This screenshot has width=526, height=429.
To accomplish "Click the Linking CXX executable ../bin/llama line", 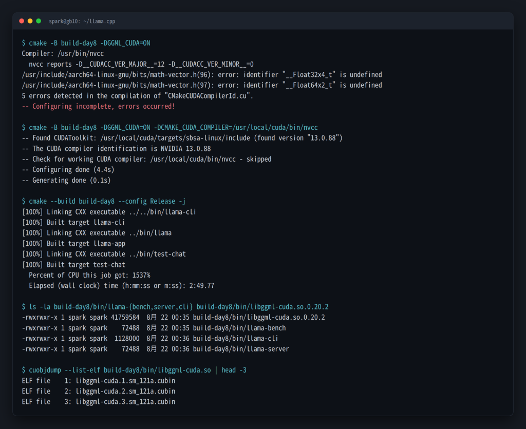I will [x=97, y=233].
